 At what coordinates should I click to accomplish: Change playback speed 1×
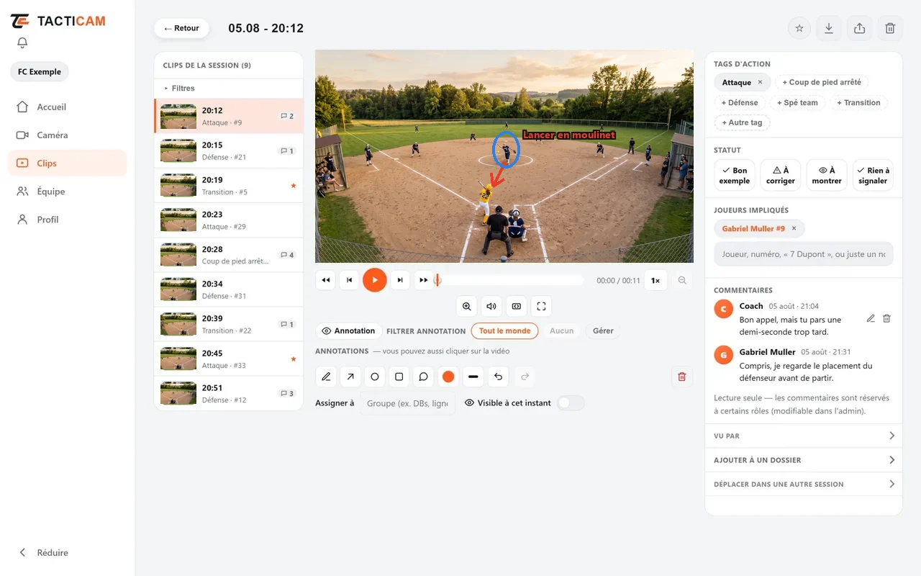point(655,280)
